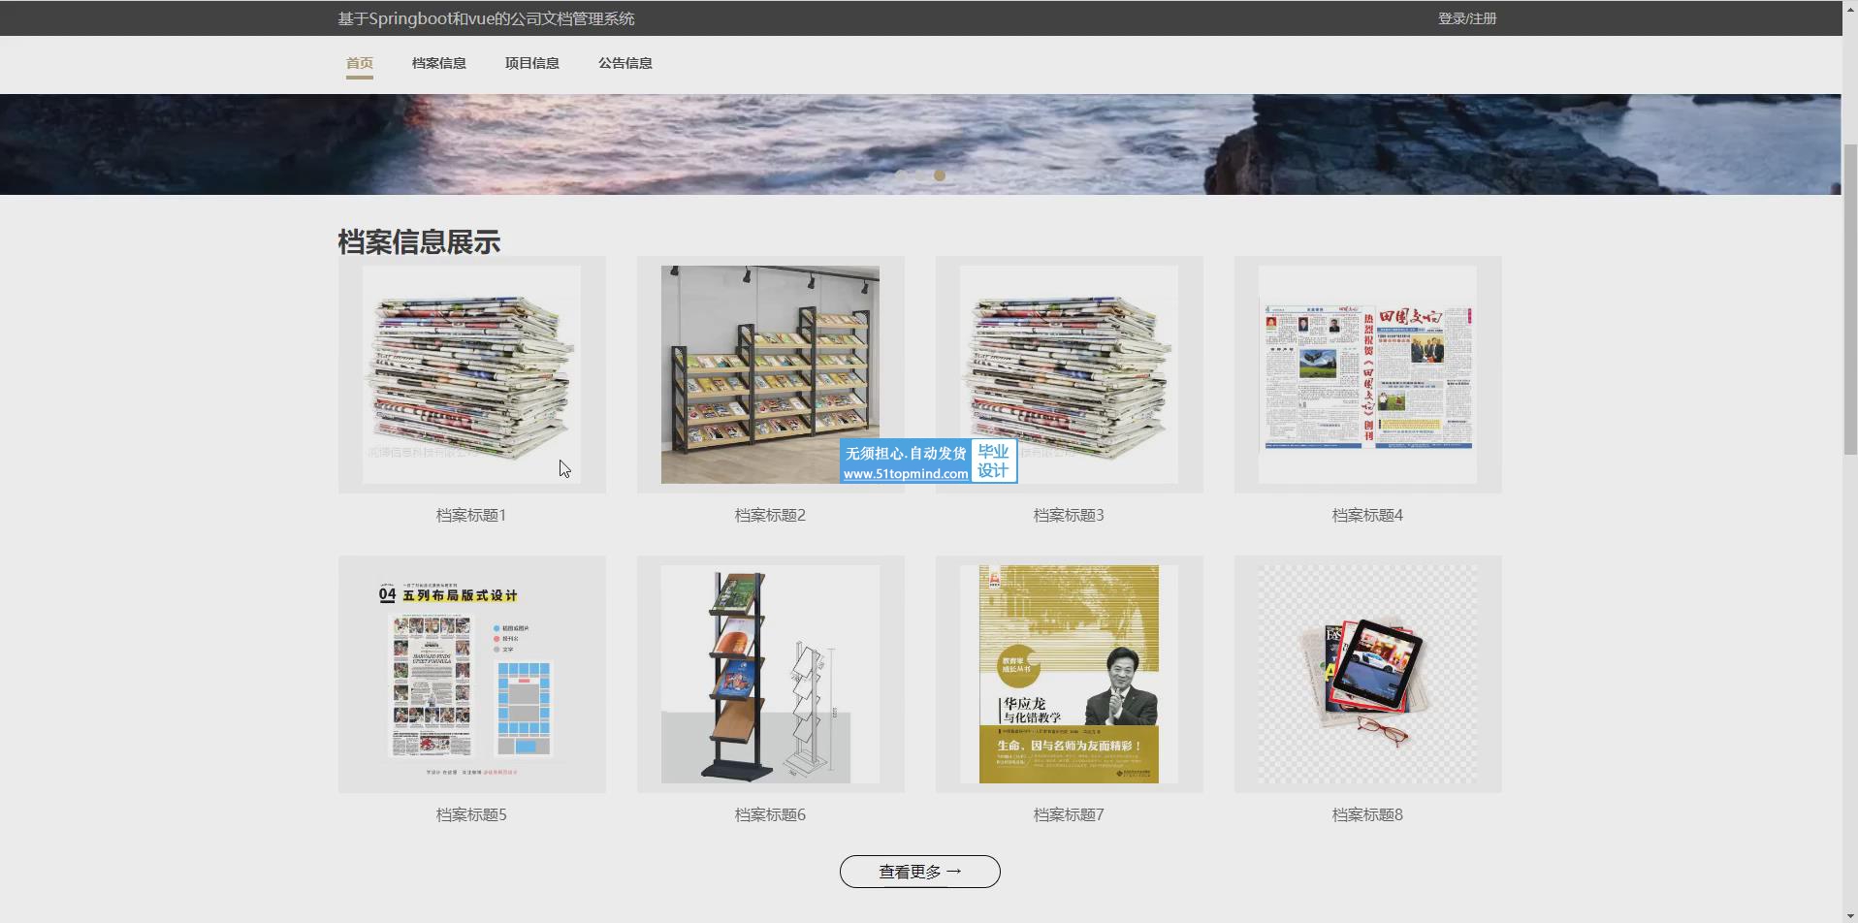This screenshot has height=923, width=1858.
Task: Go to 档案信息 in the navigation menu
Action: (x=439, y=63)
